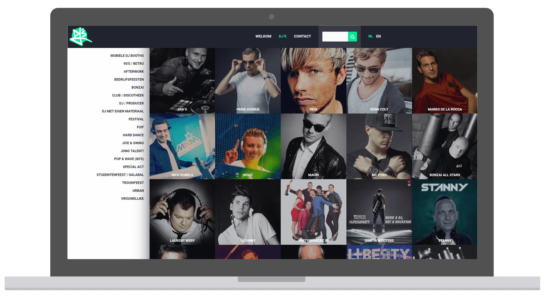This screenshot has width=545, height=298.
Task: Open the Bedrijfsfeesten category
Action: [x=129, y=79]
